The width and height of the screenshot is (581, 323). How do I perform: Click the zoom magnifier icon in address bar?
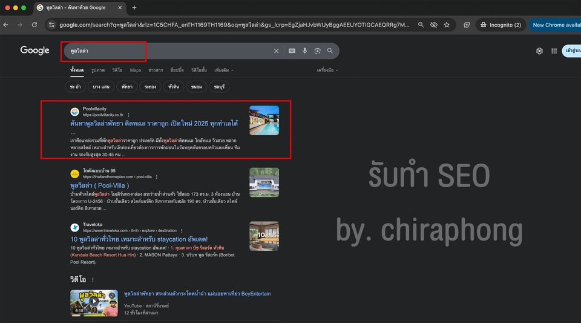click(421, 25)
